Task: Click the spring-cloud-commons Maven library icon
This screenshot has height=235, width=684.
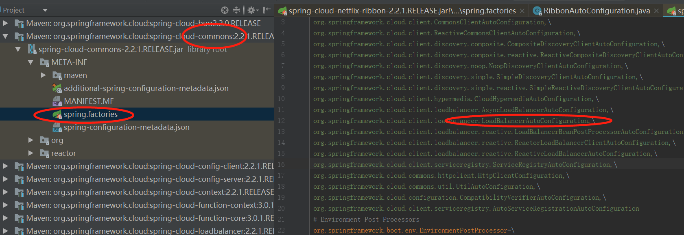Action: tap(20, 36)
